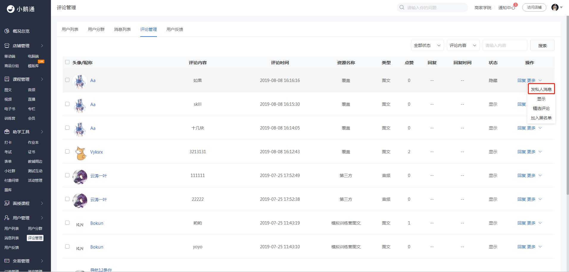Viewport: 569px width, 272px height.
Task: Toggle the select-all header checkbox
Action: coord(67,62)
